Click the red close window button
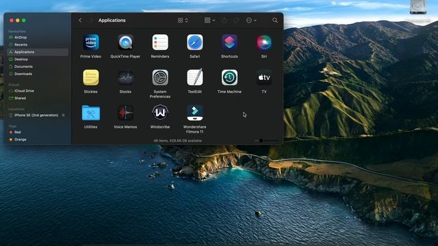Image resolution: width=438 pixels, height=246 pixels. pos(12,20)
